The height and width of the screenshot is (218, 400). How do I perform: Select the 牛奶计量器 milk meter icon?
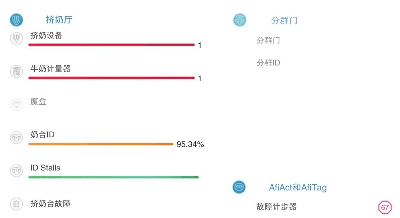tap(16, 71)
